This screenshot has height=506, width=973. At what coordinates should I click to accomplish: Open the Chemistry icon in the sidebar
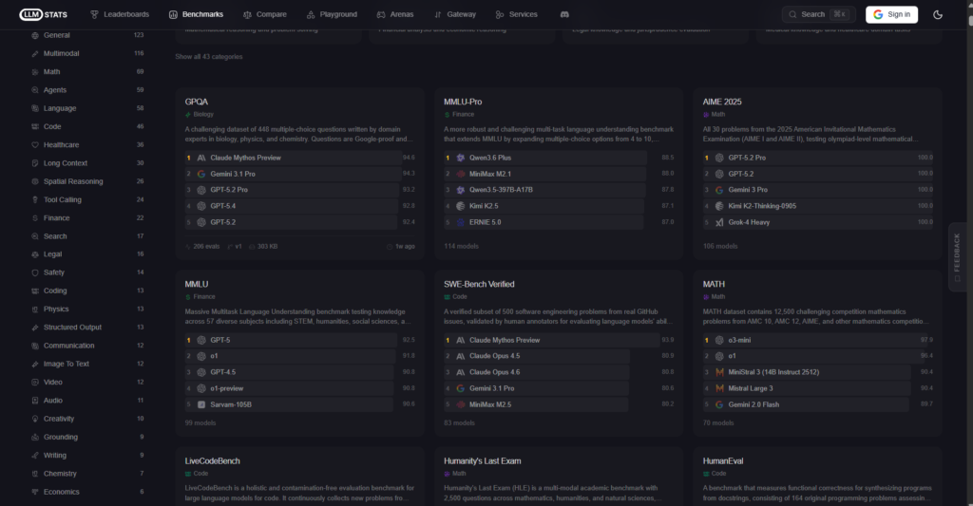(35, 474)
